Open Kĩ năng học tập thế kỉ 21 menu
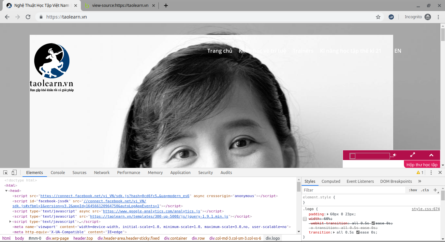The image size is (445, 242). 350,51
